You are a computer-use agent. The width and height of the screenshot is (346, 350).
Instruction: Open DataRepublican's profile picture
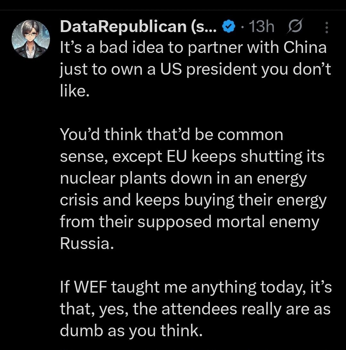tap(31, 38)
